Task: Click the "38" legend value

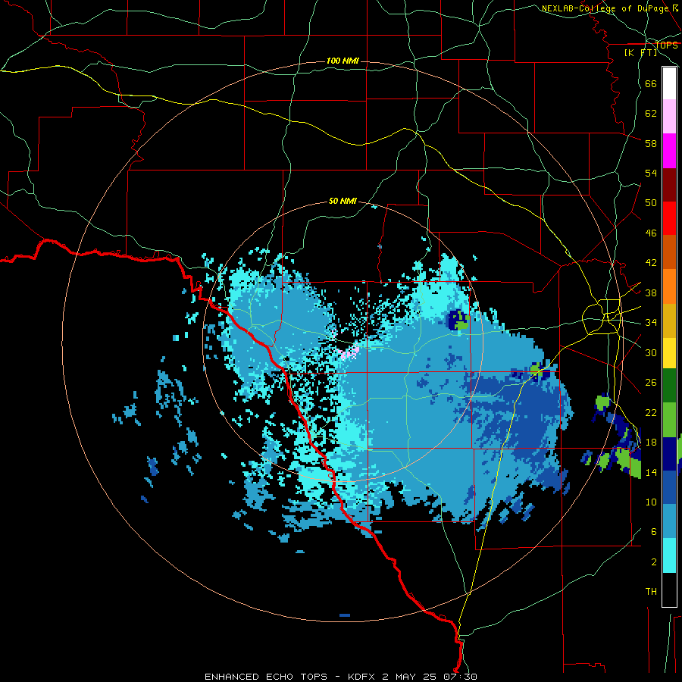Action: pos(651,293)
